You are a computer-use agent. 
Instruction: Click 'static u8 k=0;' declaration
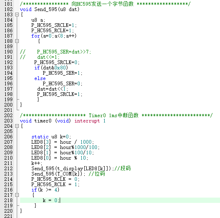pyautogui.click(x=51, y=137)
